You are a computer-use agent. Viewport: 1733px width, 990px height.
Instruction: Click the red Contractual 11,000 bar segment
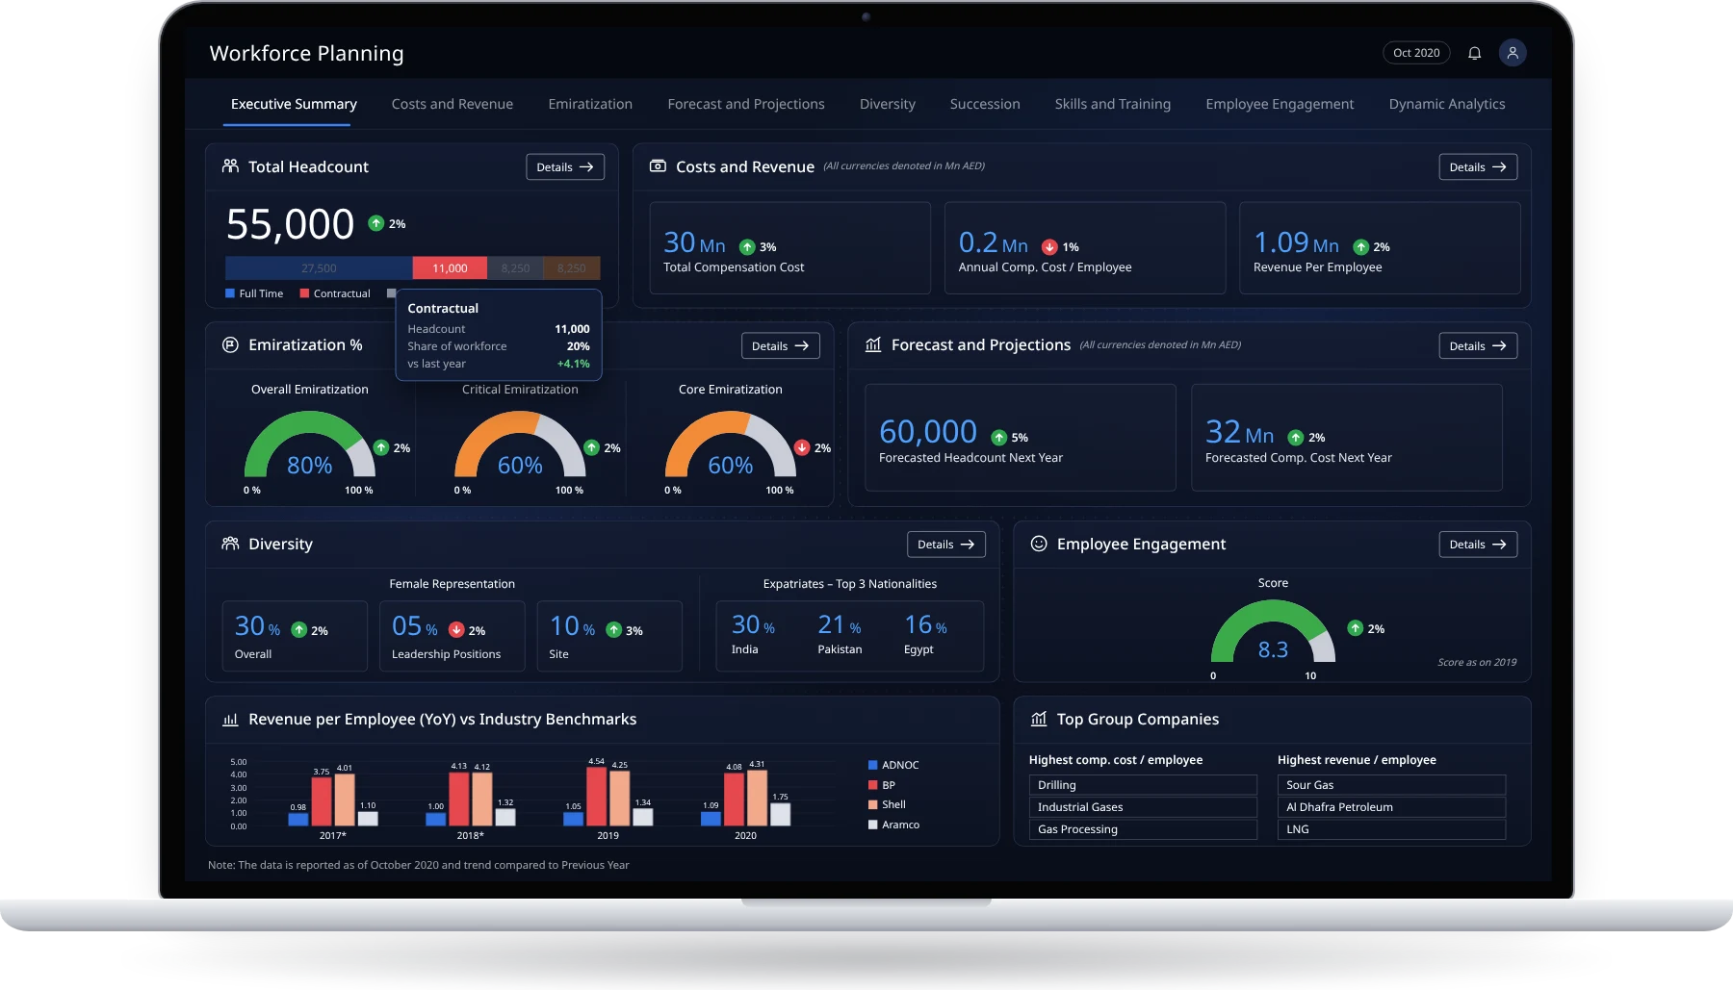point(450,268)
